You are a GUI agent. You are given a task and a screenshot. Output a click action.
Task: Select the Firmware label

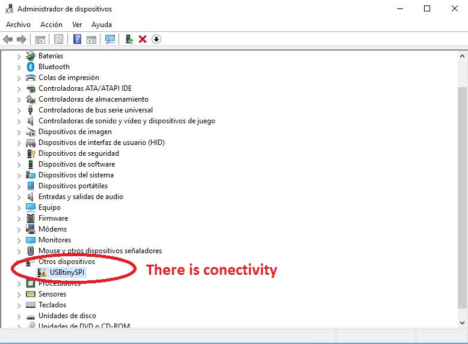53,218
